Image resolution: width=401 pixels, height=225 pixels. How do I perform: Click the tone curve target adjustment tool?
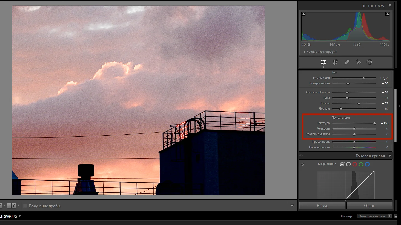303,165
